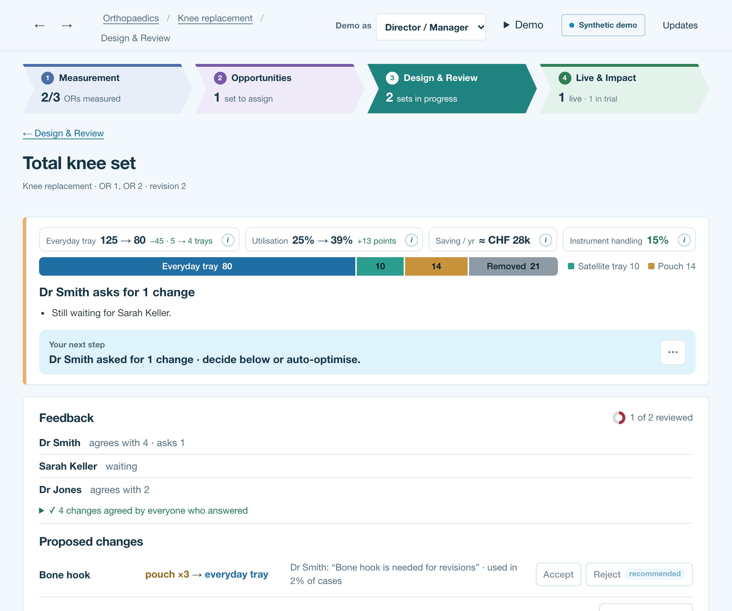Click the forward arrow navigation icon
The image size is (732, 611).
[x=67, y=26]
